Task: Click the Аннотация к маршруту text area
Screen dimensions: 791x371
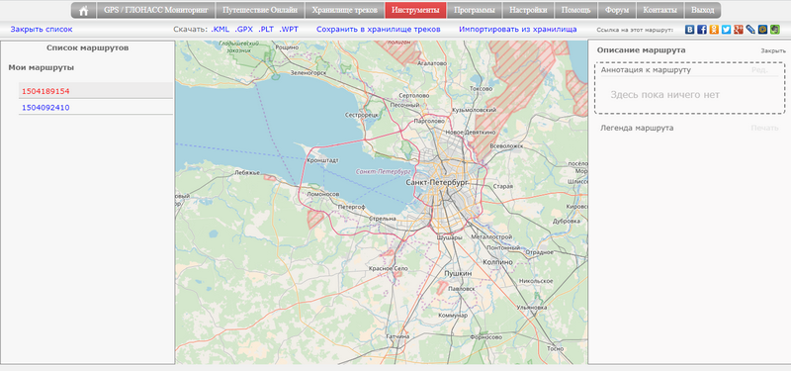Action: coord(689,88)
